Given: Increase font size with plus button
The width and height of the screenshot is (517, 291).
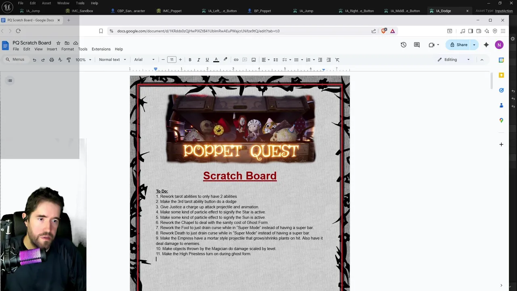Looking at the screenshot, I should coord(180,60).
